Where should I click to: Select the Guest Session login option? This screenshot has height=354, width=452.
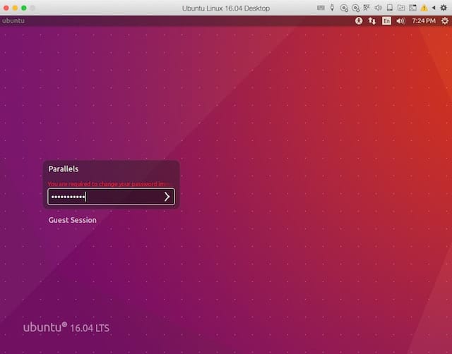(72, 220)
